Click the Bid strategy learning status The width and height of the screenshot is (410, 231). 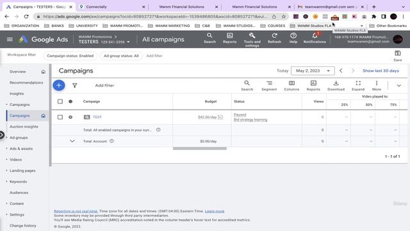[250, 120]
